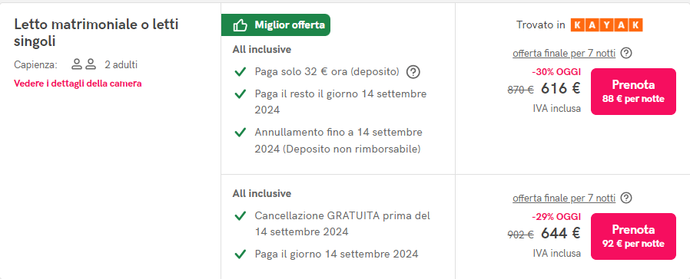Open Vedere i dettagli della camera link
This screenshot has width=690, height=279.
[78, 84]
